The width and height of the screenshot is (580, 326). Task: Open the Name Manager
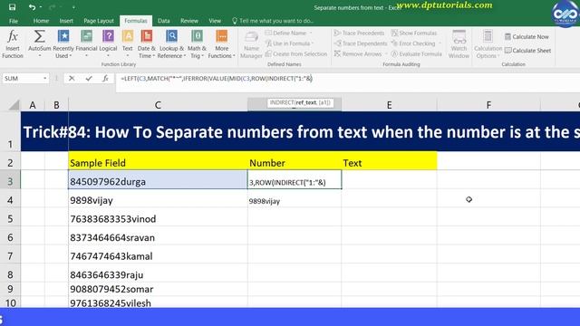pyautogui.click(x=251, y=44)
